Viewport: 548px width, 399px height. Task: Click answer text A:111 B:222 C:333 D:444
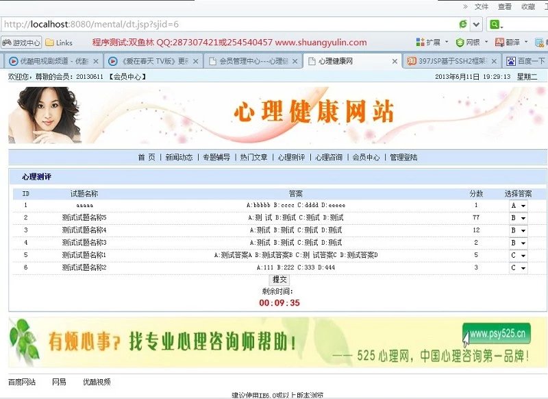pyautogui.click(x=296, y=267)
